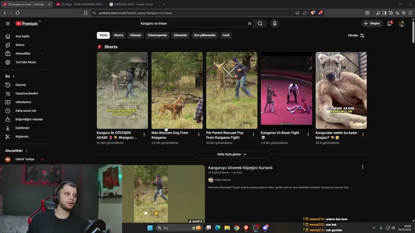Screen dimensions: 415x233
Task: Toggle the browser sidebar panel icon
Action: click(384, 13)
